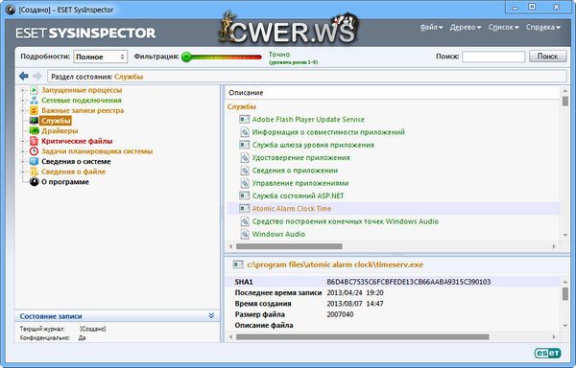This screenshot has width=576, height=368.
Task: Expand the Запущенные процессы tree node
Action: tap(23, 90)
